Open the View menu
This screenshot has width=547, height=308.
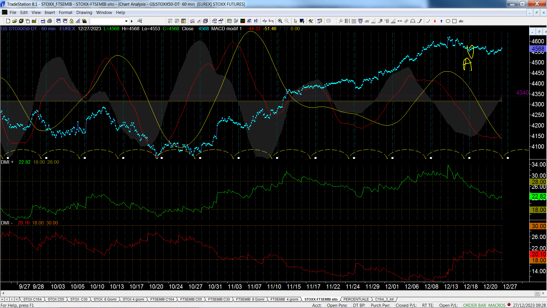[x=36, y=13]
